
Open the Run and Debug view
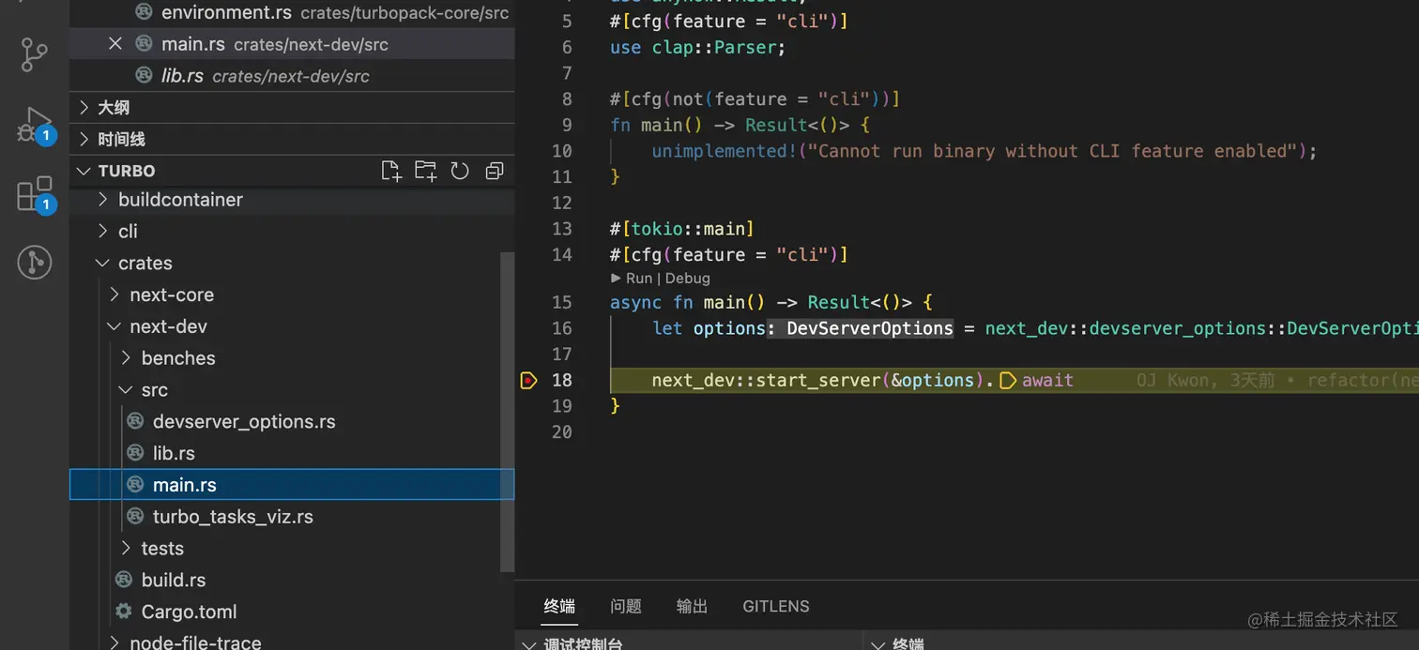click(34, 124)
